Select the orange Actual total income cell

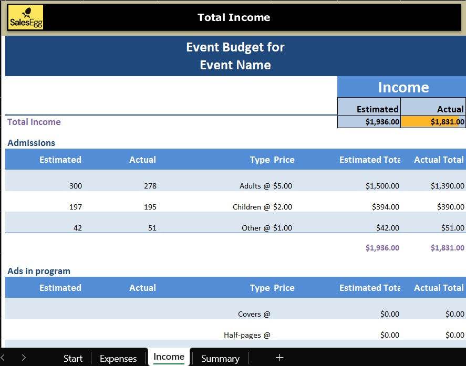point(433,122)
